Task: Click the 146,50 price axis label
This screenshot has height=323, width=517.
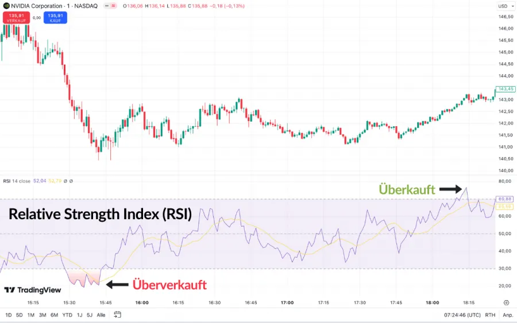Action: (x=506, y=17)
